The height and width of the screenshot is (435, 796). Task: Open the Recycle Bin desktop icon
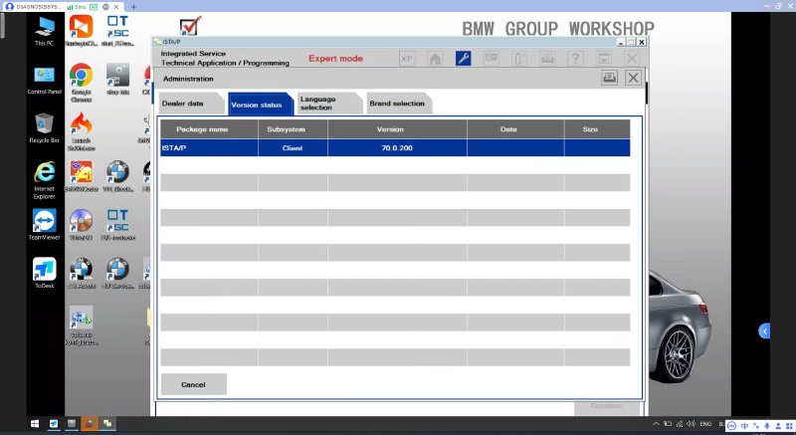pyautogui.click(x=45, y=126)
